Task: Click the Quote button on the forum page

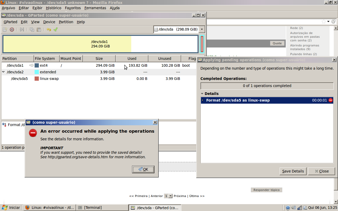Action: (277, 43)
